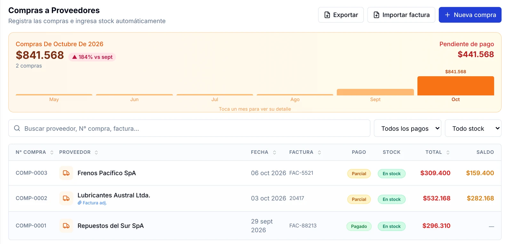Click En stock badge in COMP-0001 row
This screenshot has width=512, height=244.
[392, 226]
